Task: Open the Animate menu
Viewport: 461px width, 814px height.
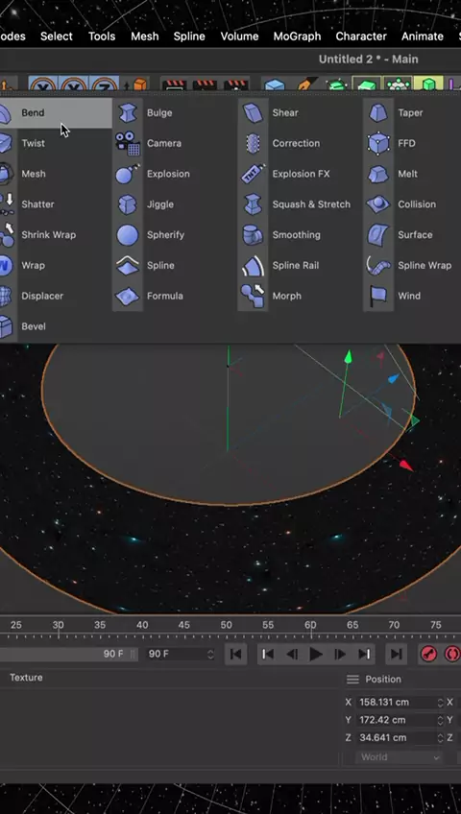Action: pos(422,36)
